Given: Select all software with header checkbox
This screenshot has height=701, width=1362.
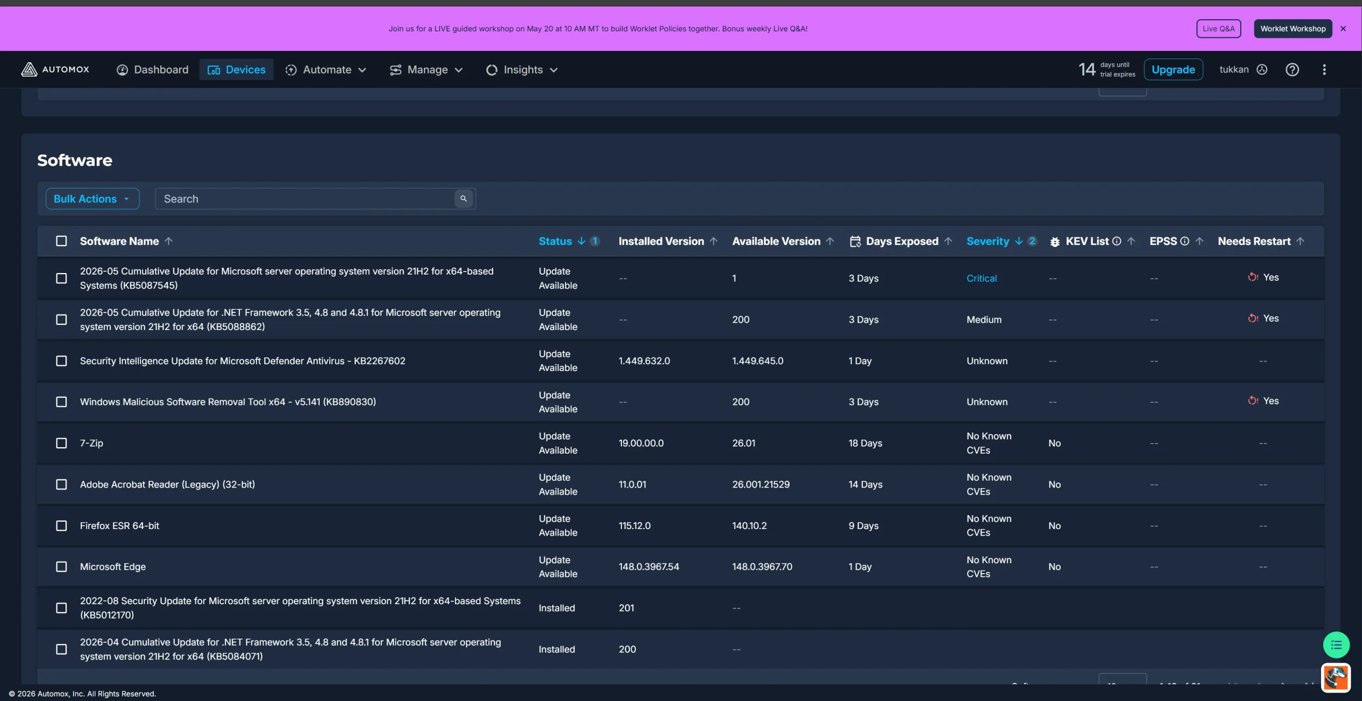Looking at the screenshot, I should pyautogui.click(x=62, y=241).
